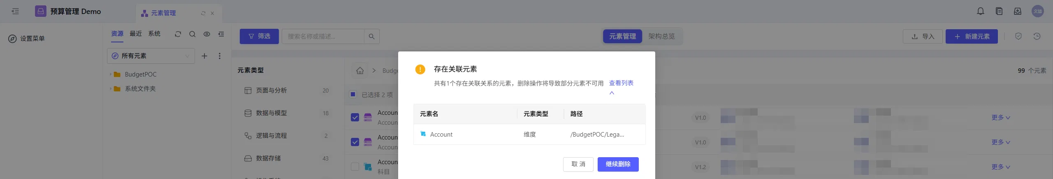Click the 继续删除 button
The image size is (1053, 179).
tap(618, 164)
